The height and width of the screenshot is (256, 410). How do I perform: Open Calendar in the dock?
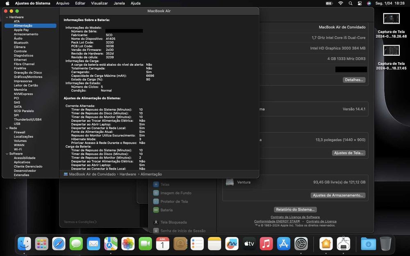[x=163, y=244]
